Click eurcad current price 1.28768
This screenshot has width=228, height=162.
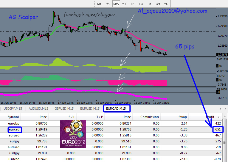click(125, 129)
